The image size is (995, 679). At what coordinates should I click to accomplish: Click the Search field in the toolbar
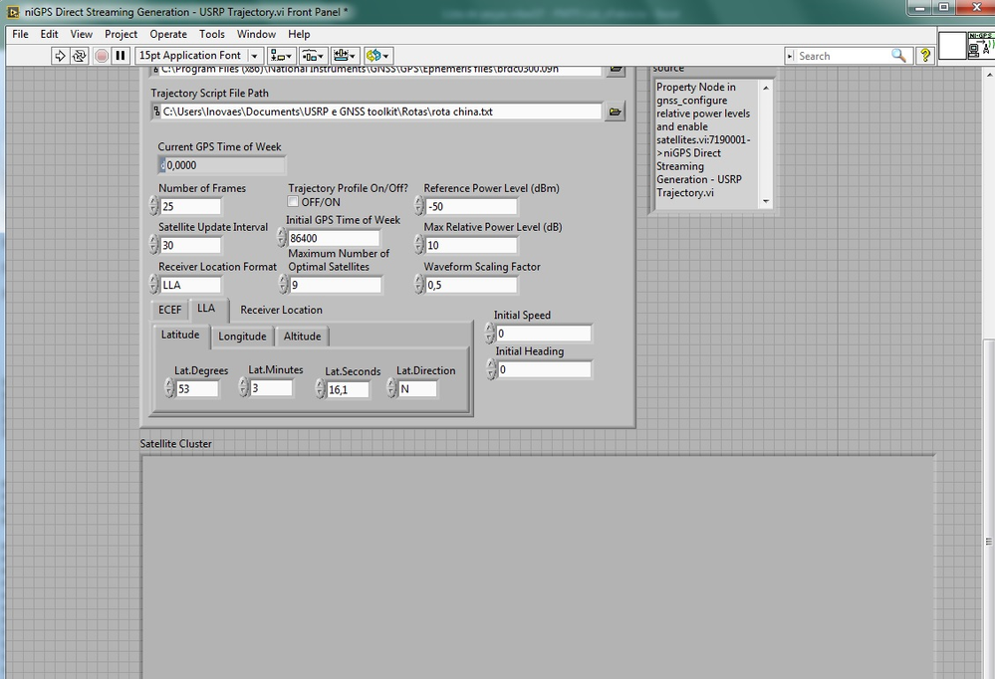point(842,56)
